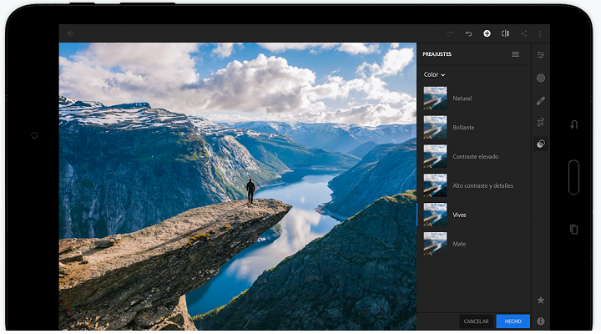Select the Vivos preset

pyautogui.click(x=474, y=215)
